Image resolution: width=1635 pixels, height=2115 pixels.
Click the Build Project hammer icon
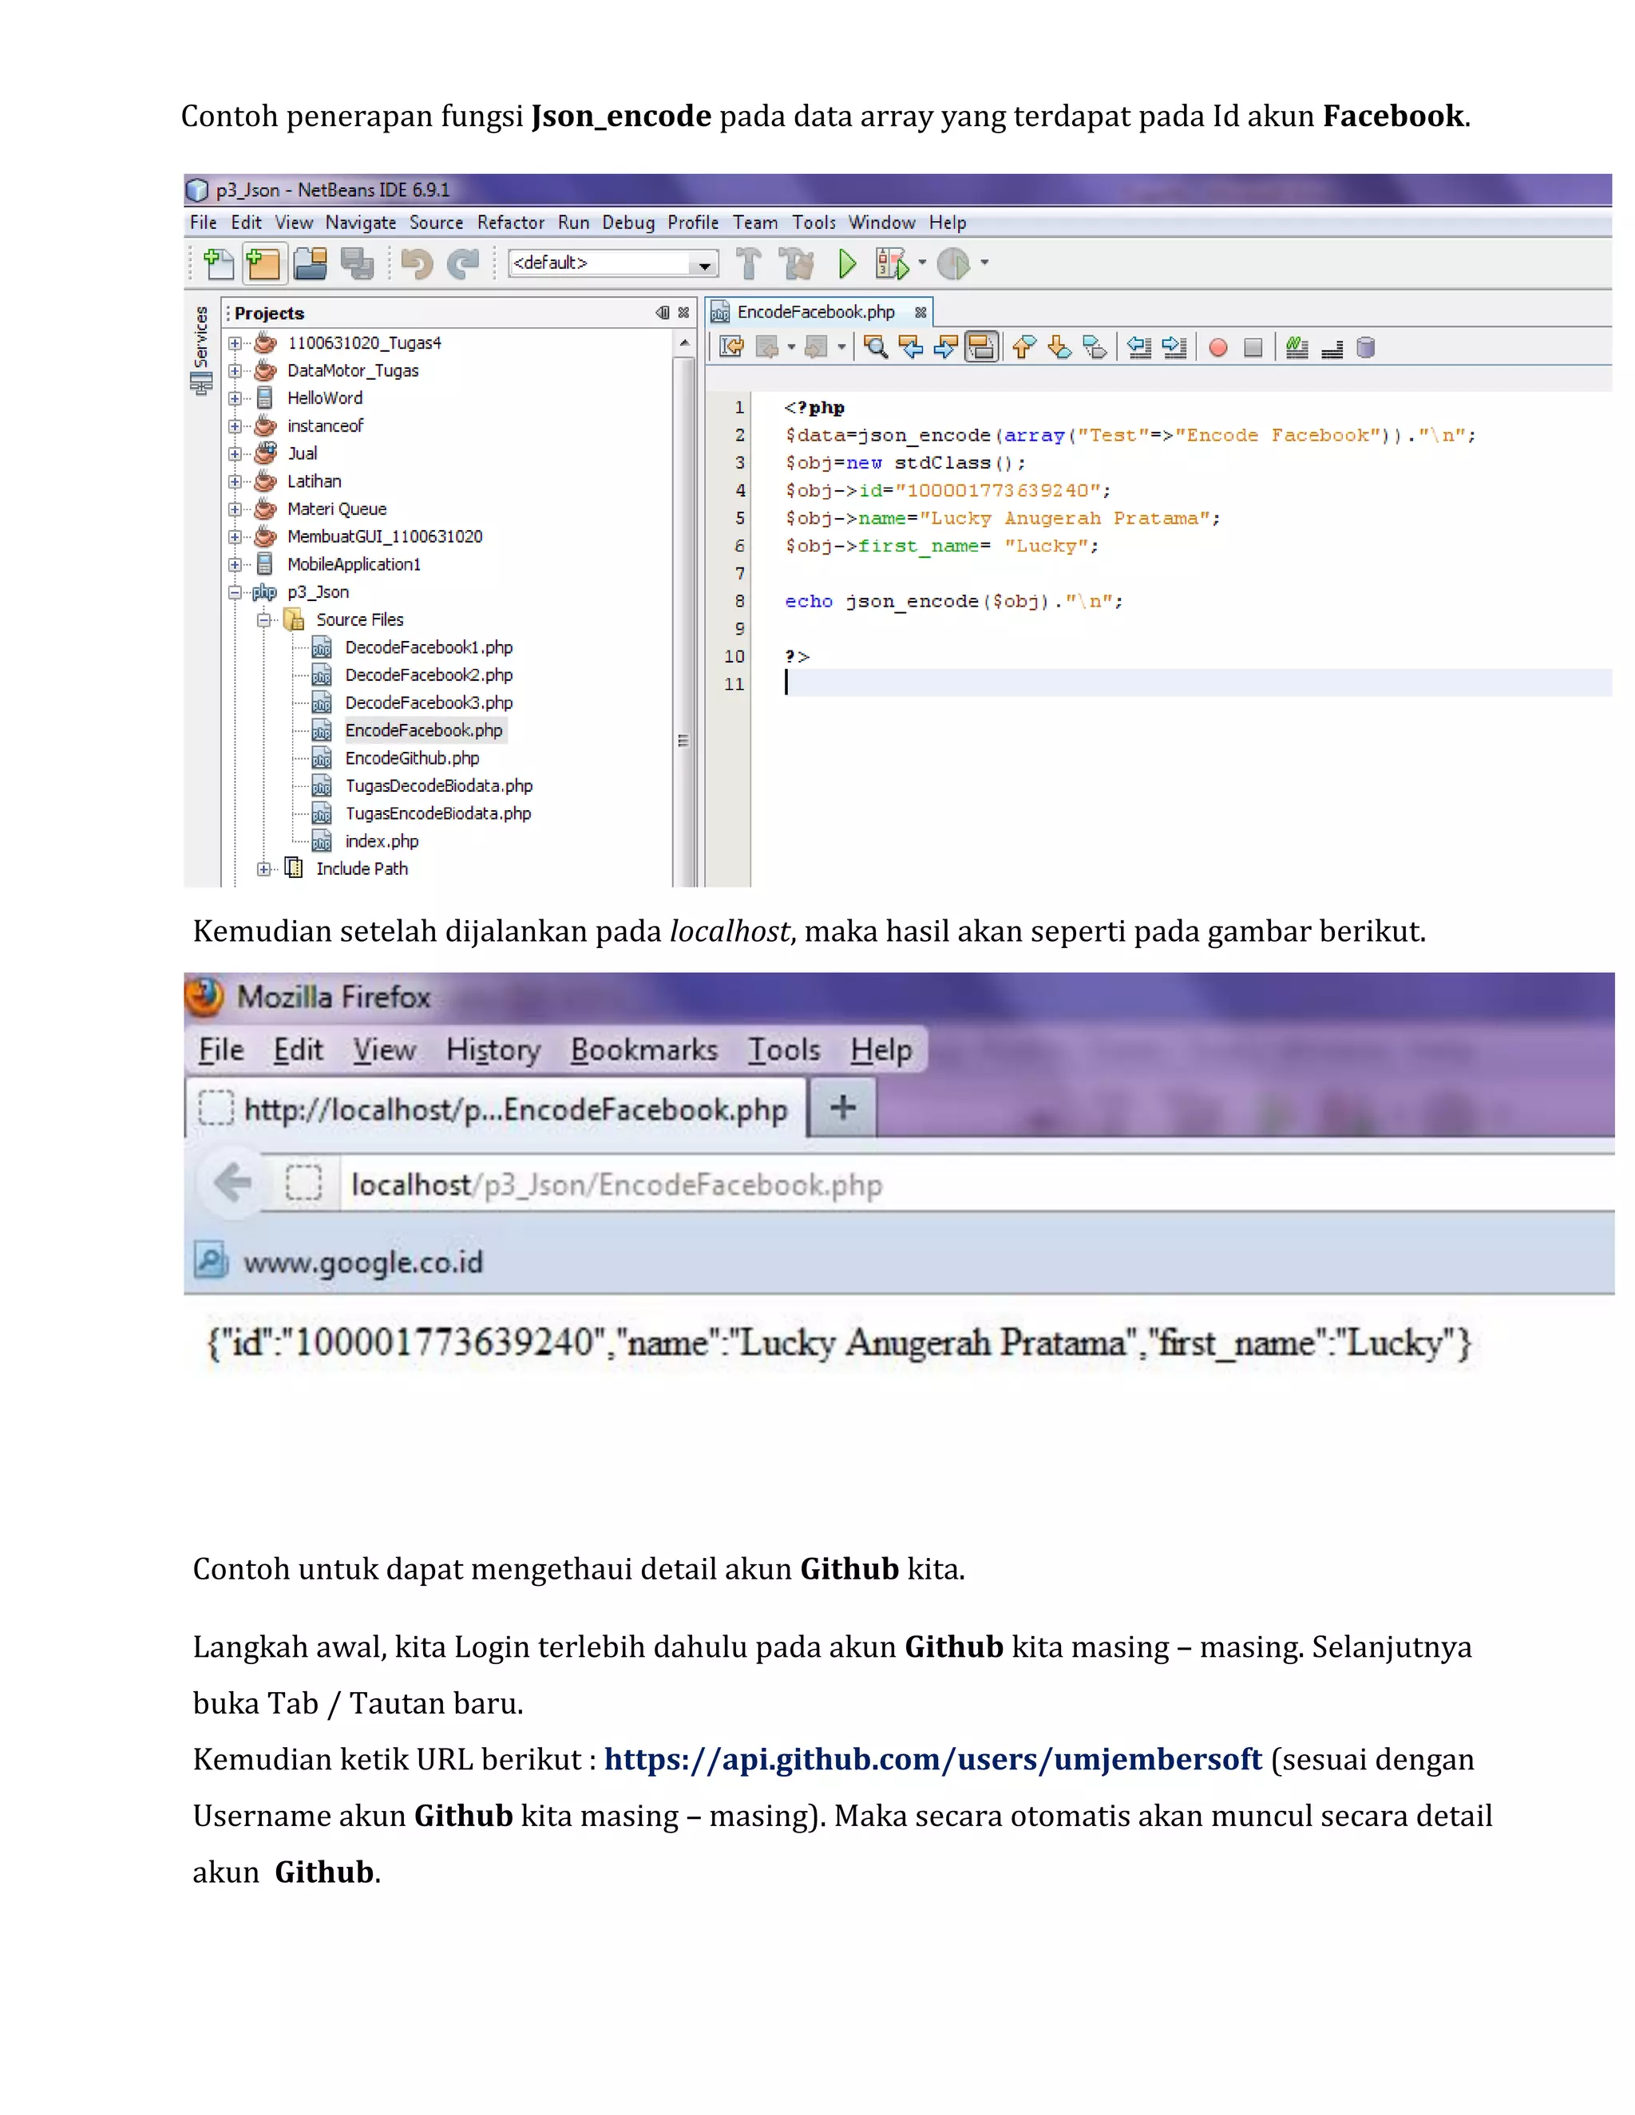[749, 263]
